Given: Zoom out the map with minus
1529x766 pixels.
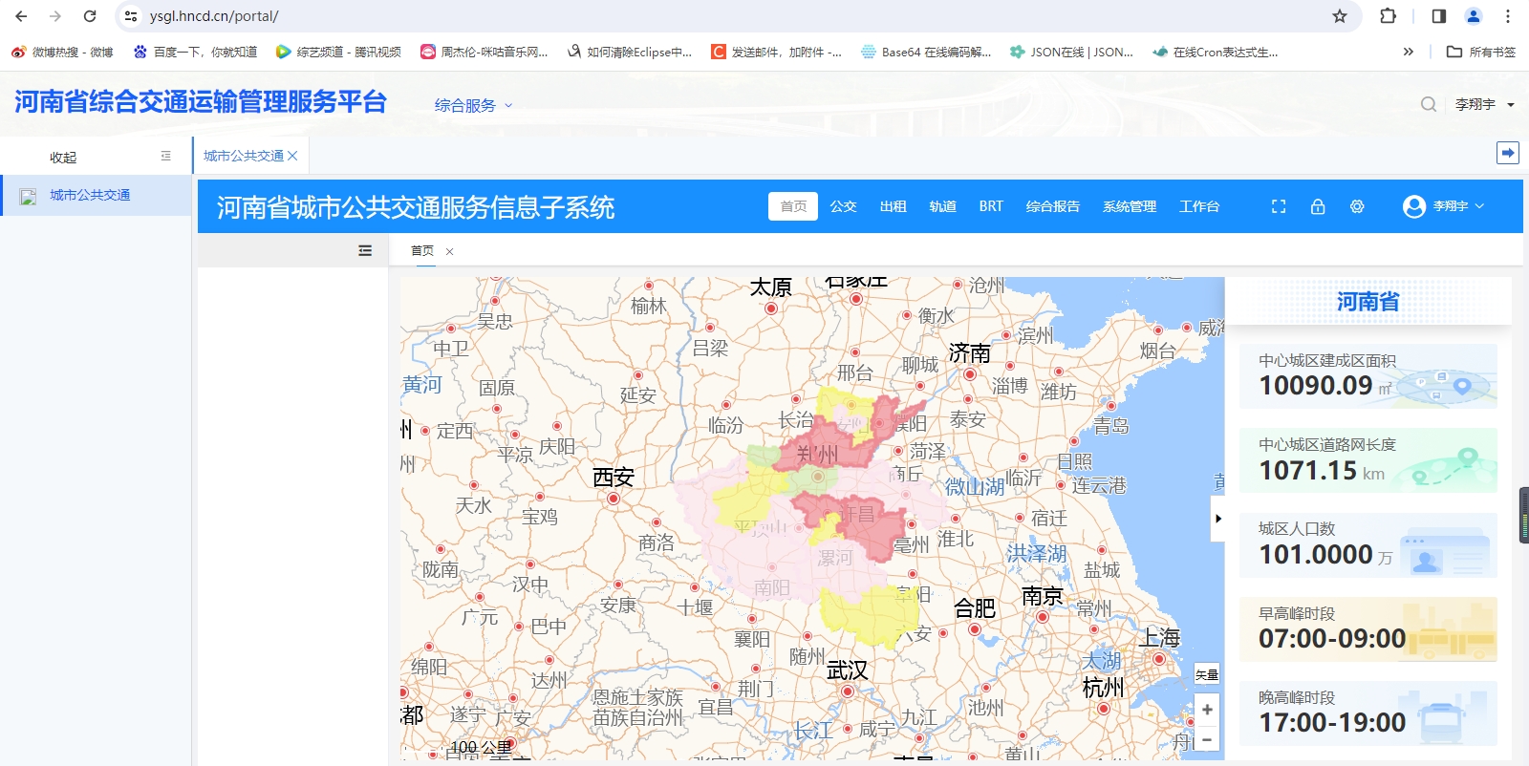Looking at the screenshot, I should (1207, 738).
